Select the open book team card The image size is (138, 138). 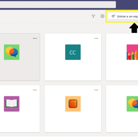(x=20, y=109)
